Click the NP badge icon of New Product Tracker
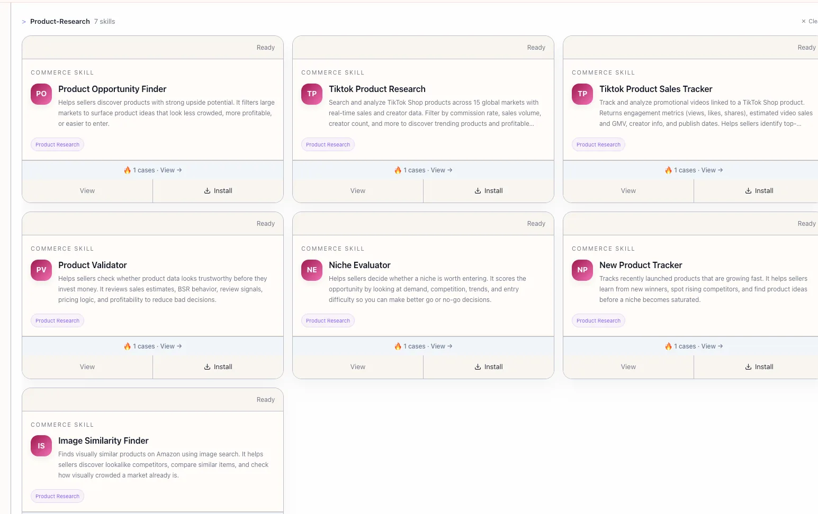The width and height of the screenshot is (818, 514). [x=582, y=270]
